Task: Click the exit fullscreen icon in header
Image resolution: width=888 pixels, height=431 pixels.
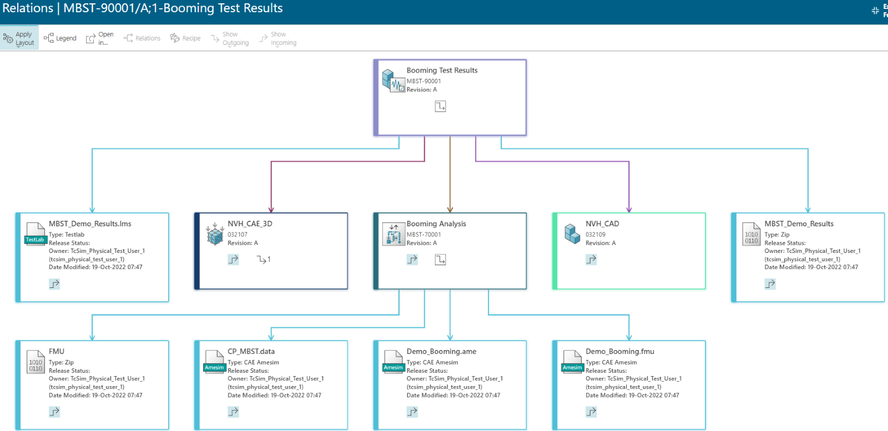Action: [875, 11]
